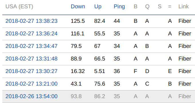The height and width of the screenshot is (103, 195).
Task: Open the 2018-02-27 13:34:47 test result
Action: (x=31, y=46)
